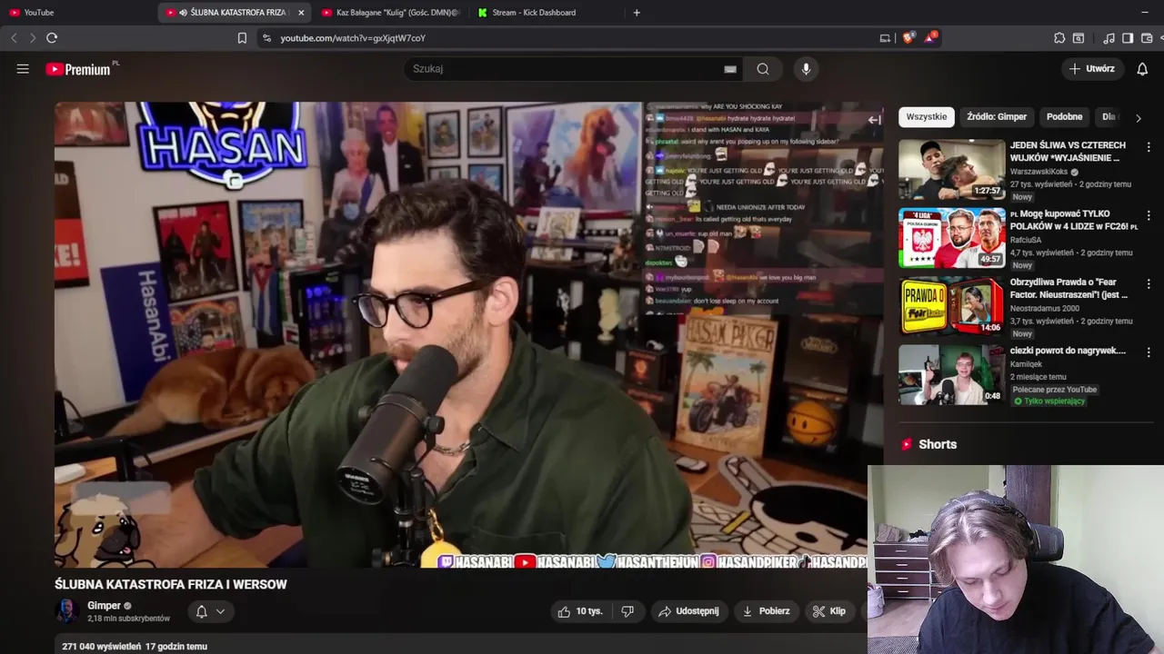Open subscription notification bell dropdown
The image size is (1164, 654).
(x=210, y=611)
